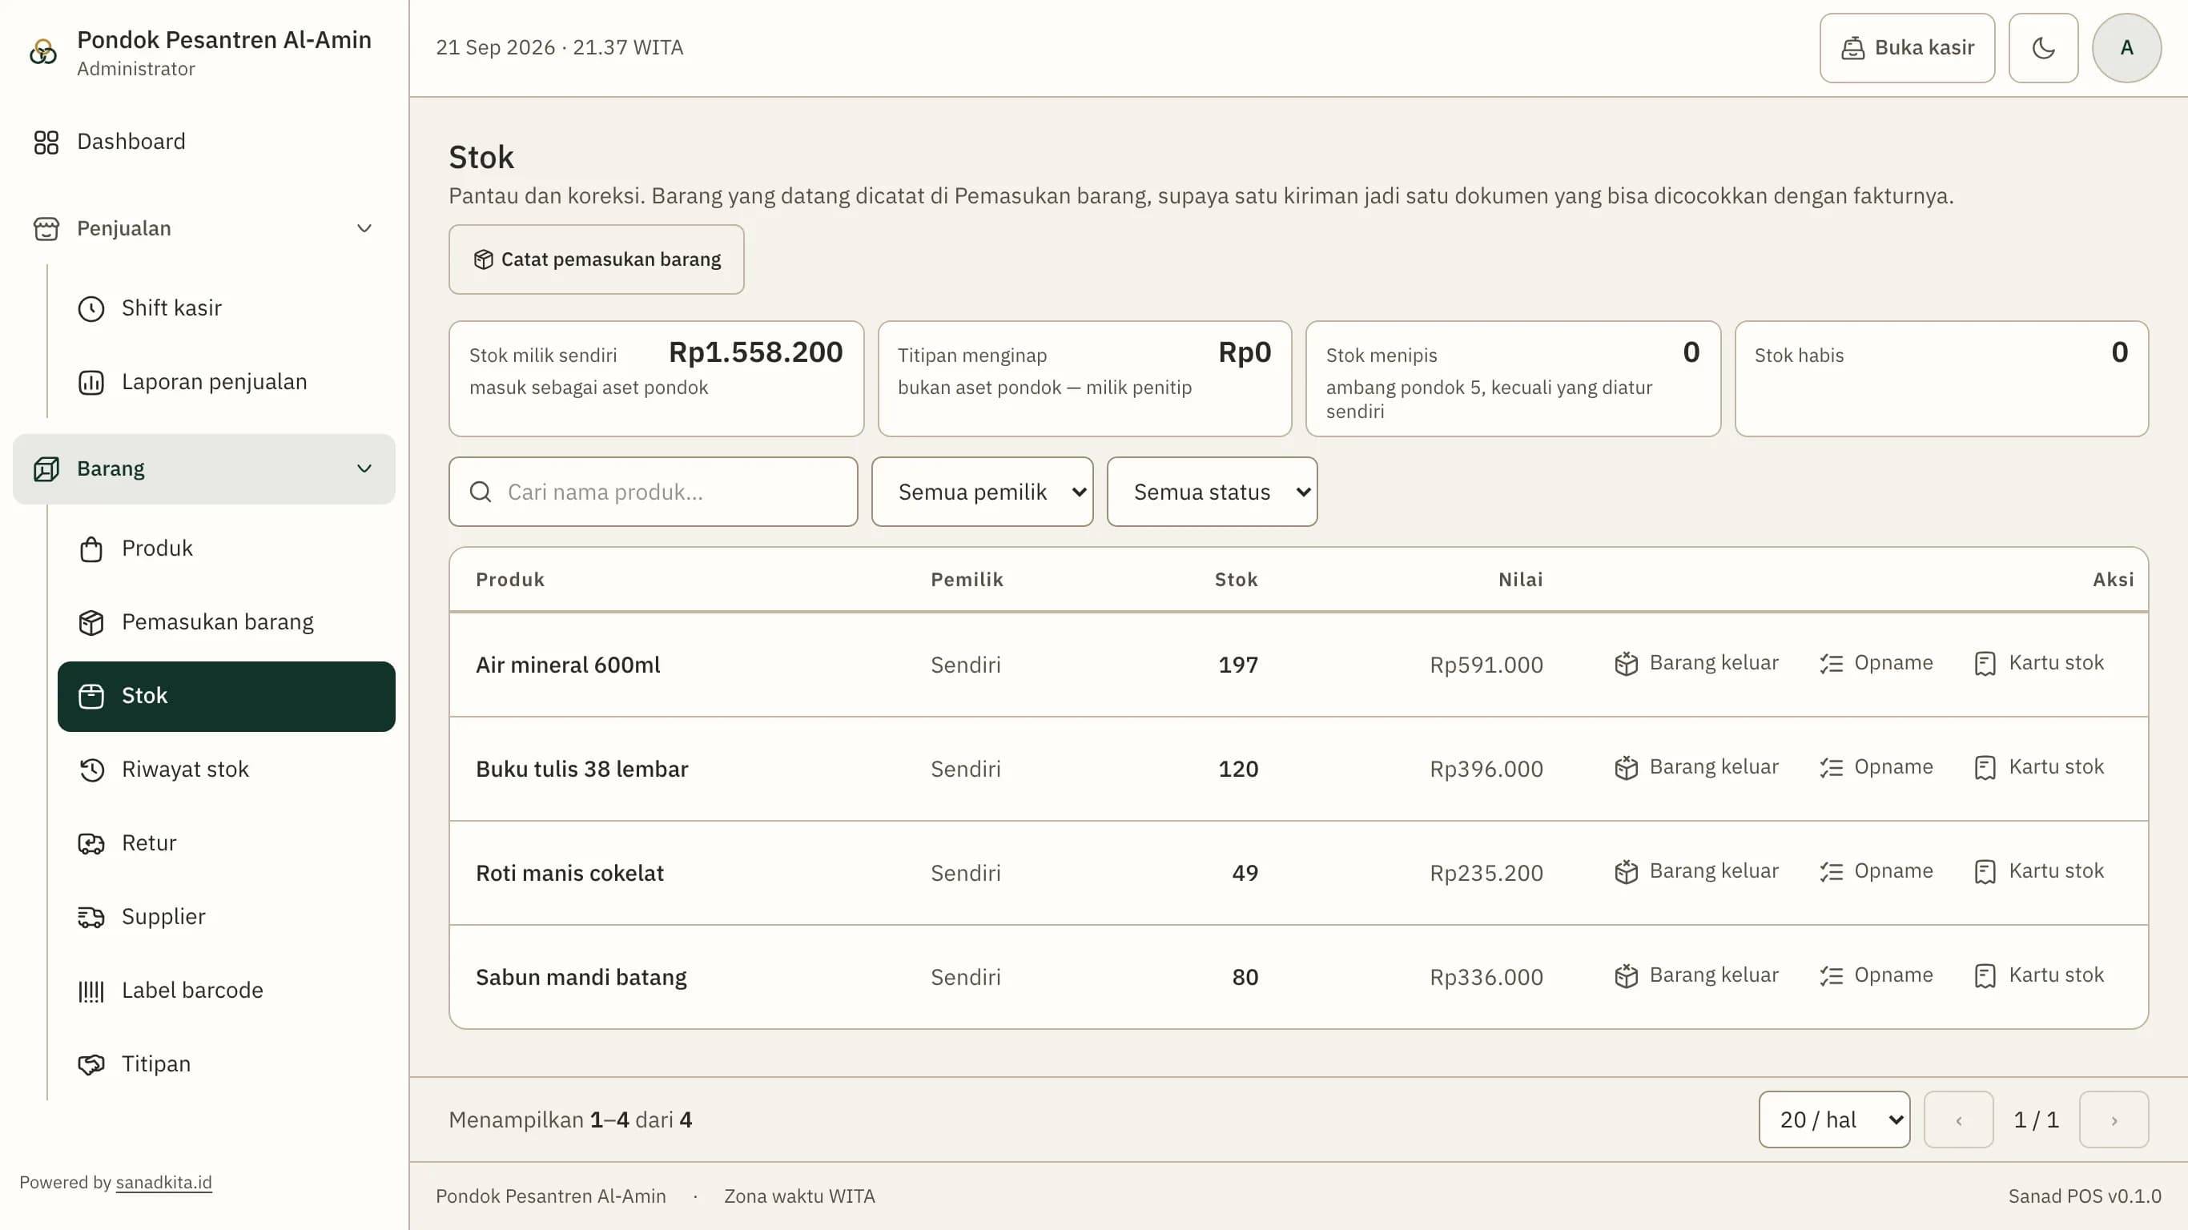Click product name Air mineral 600ml
Image resolution: width=2188 pixels, height=1230 pixels.
[567, 665]
